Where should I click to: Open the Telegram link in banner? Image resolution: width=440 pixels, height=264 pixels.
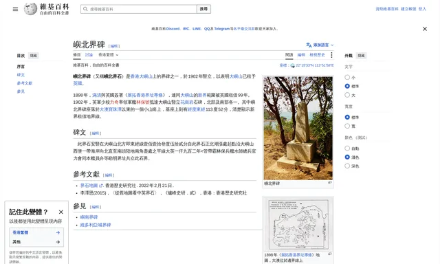click(x=221, y=29)
